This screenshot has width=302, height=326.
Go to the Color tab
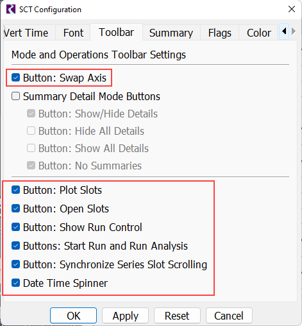[259, 33]
